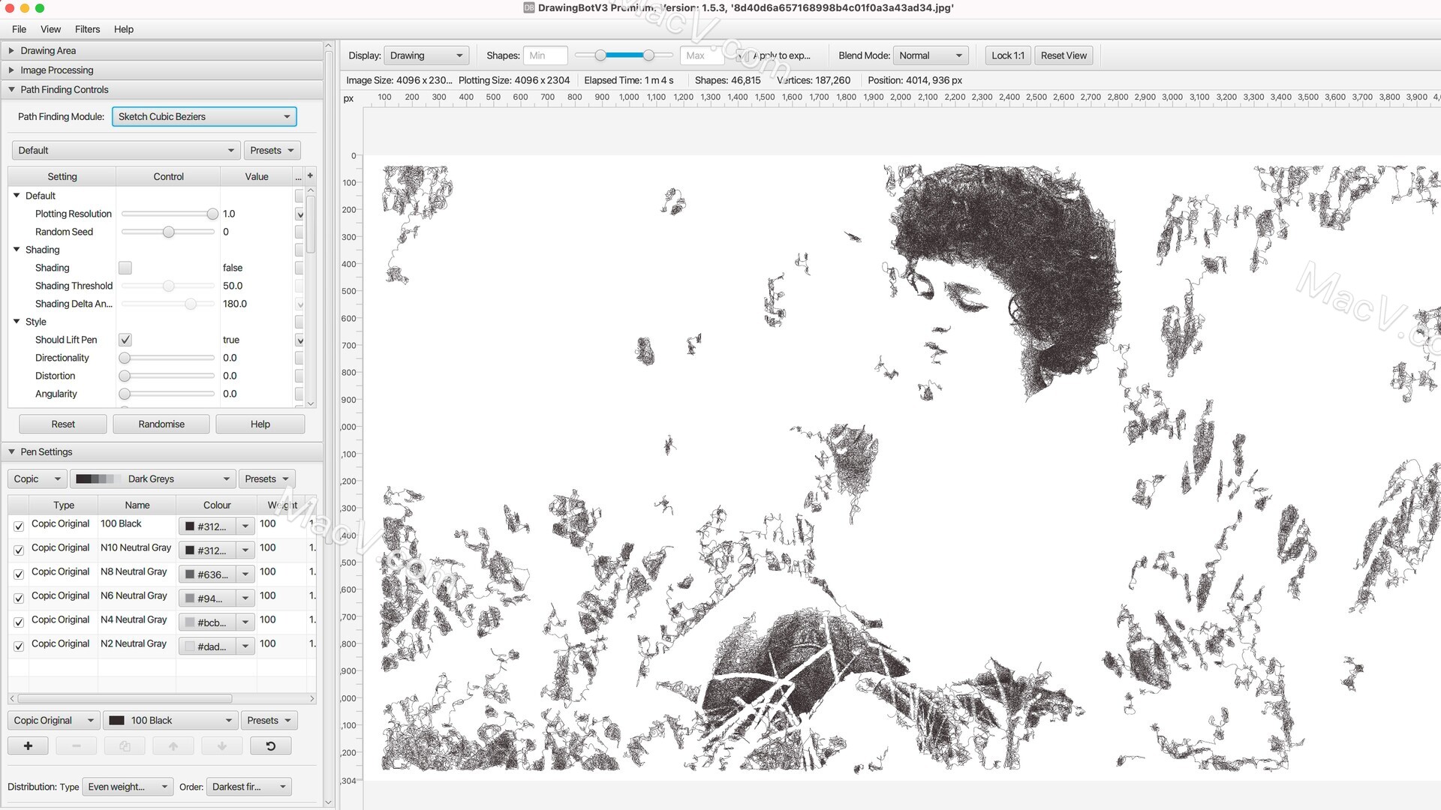The image size is (1441, 810).
Task: Click the move pen up arrow icon
Action: coord(173,745)
